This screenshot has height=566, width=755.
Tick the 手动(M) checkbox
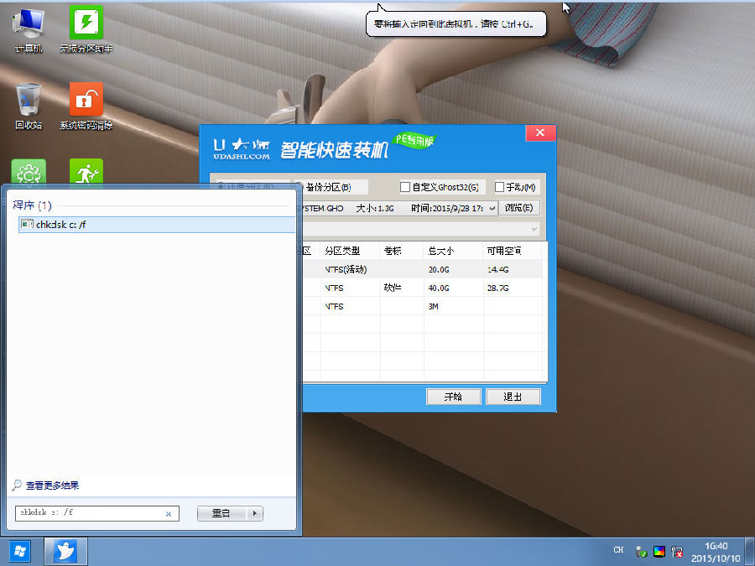(500, 187)
